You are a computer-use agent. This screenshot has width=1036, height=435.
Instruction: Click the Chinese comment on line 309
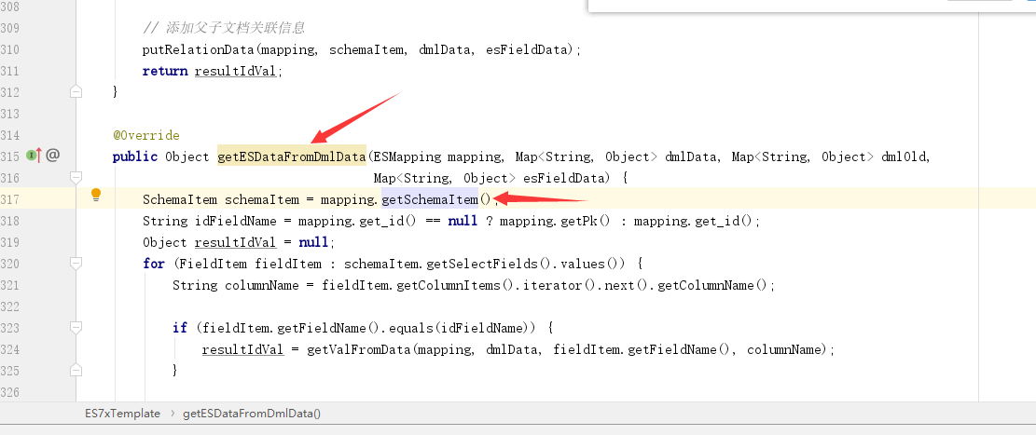coord(224,28)
